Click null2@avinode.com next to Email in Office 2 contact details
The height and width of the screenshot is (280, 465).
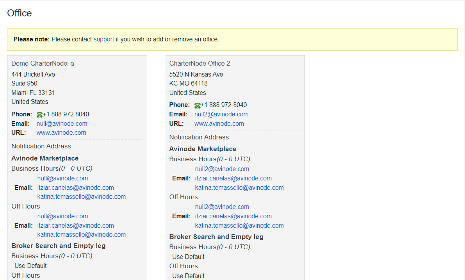pos(221,114)
